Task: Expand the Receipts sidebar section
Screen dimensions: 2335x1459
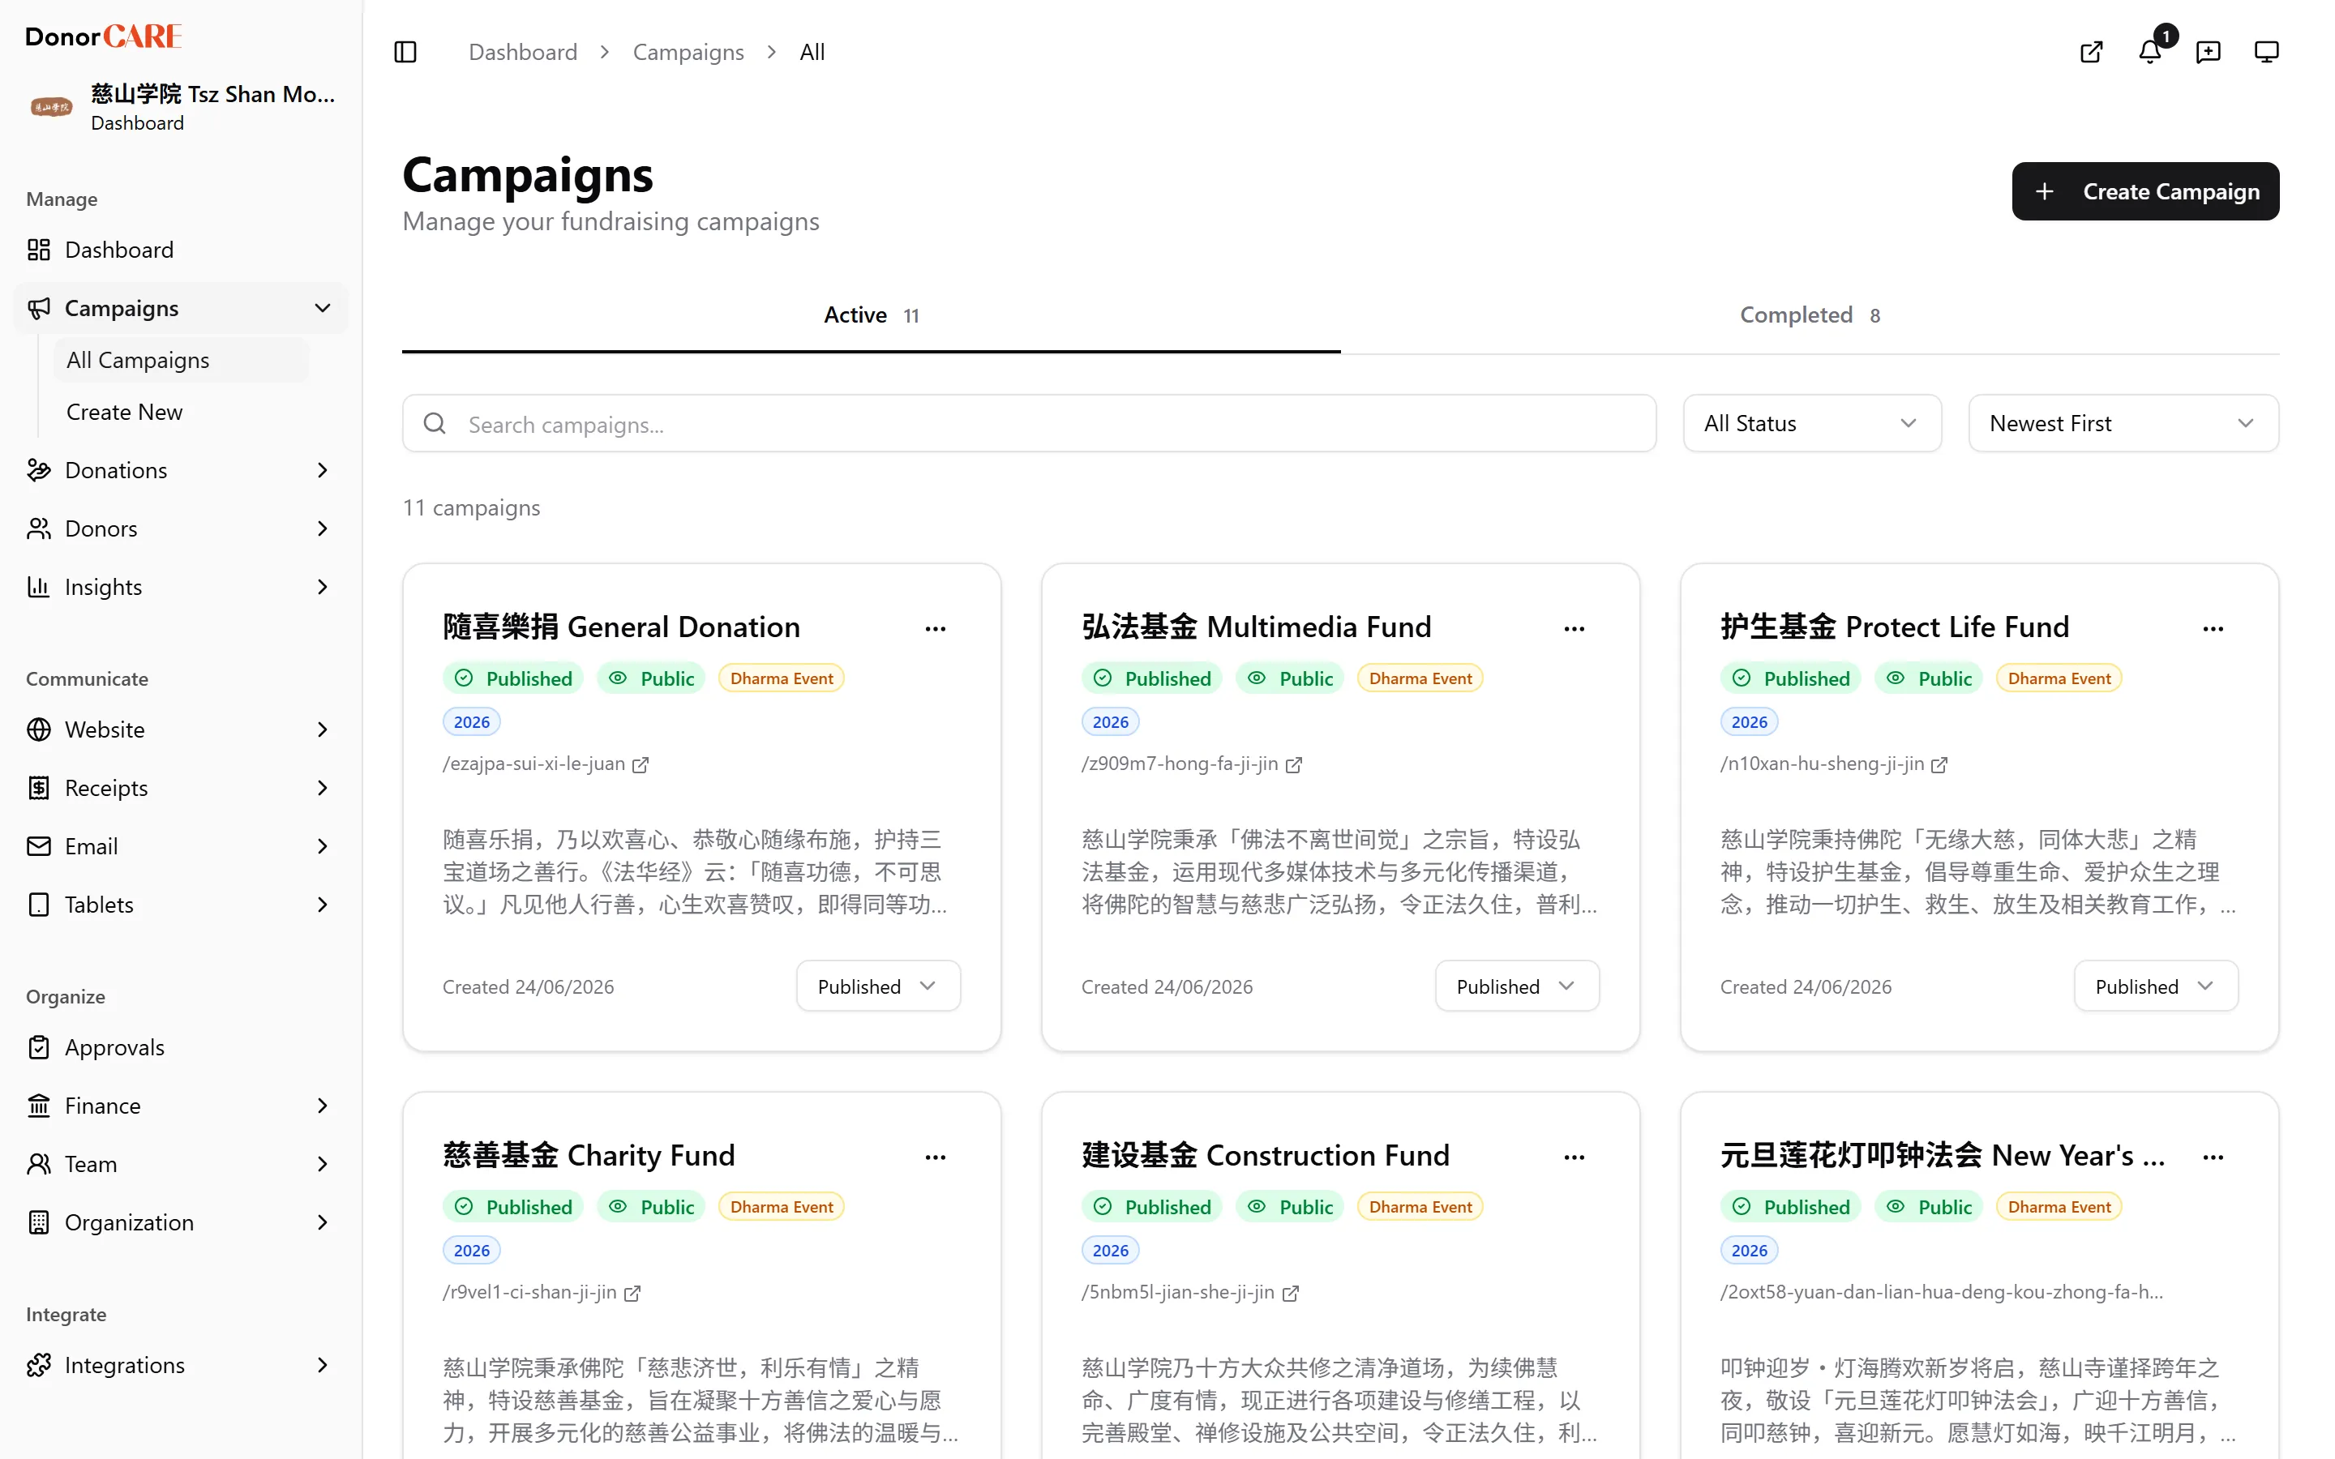Action: 322,787
